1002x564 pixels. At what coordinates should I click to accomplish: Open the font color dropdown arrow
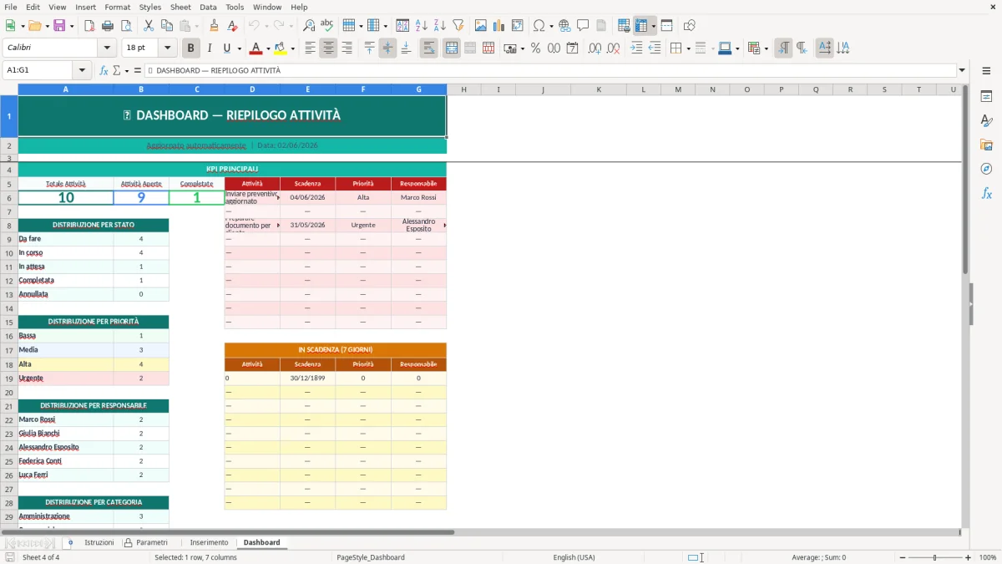pyautogui.click(x=269, y=48)
